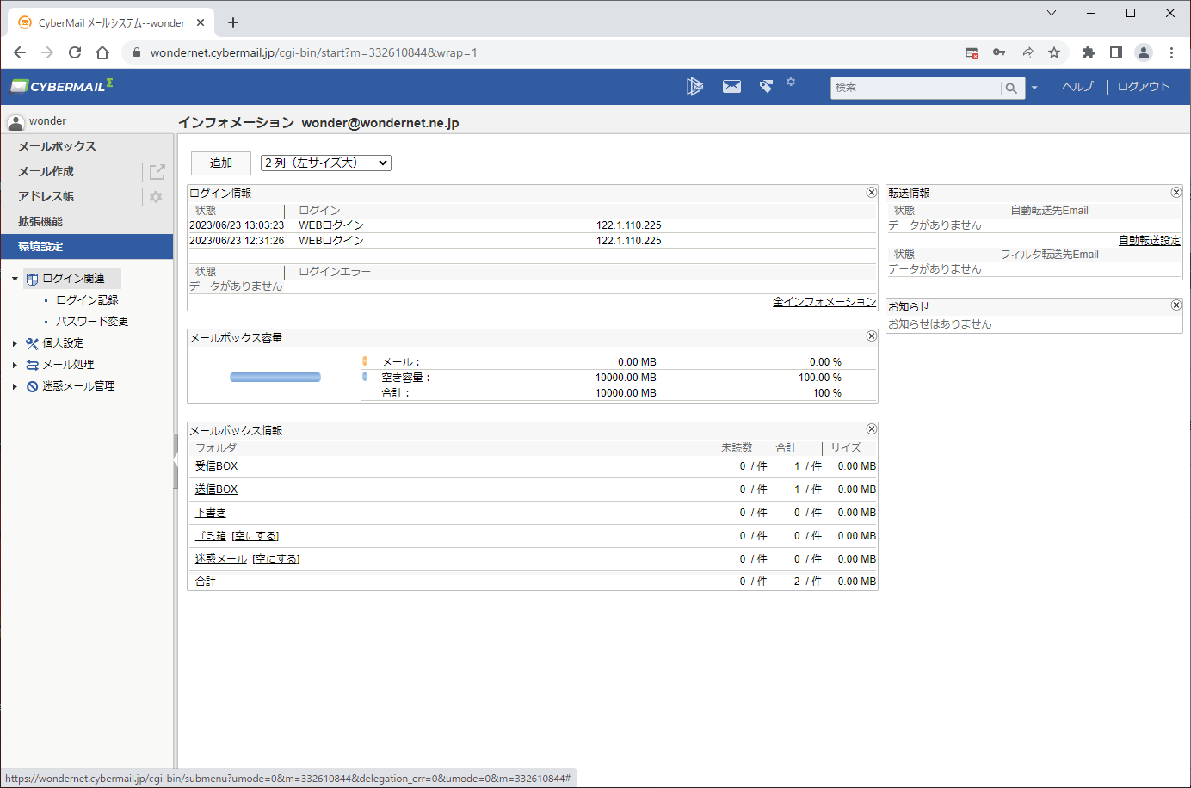
Task: Close the お知らせ panel
Action: [x=1176, y=305]
